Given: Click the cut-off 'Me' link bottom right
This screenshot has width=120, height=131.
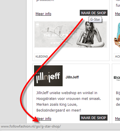Looking at the screenshot, I should [x=117, y=119].
